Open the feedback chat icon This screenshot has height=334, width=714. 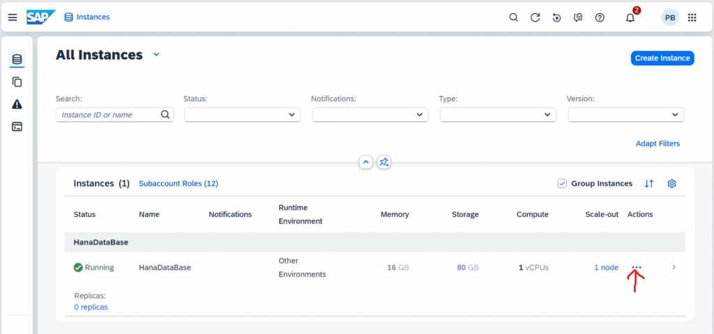[x=578, y=17]
